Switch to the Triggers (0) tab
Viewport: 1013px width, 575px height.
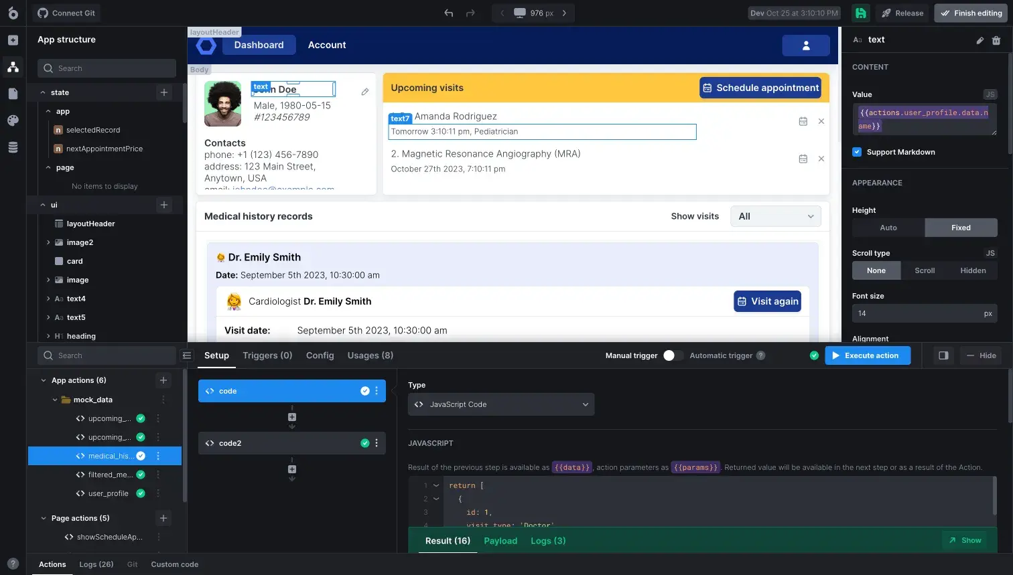pyautogui.click(x=267, y=355)
